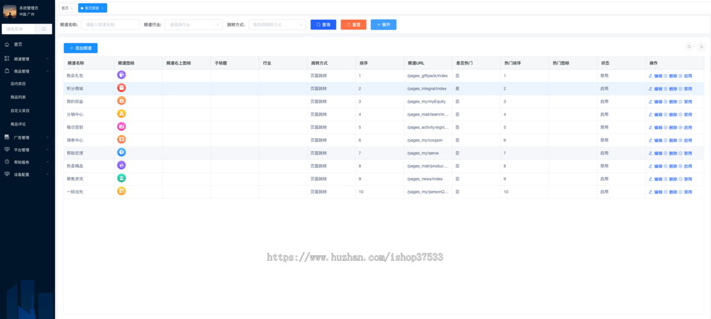Click the 积分商城 red channel icon

pos(121,88)
